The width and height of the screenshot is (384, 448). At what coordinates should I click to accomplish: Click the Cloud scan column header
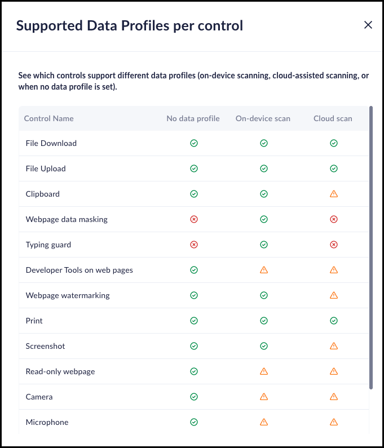(333, 118)
